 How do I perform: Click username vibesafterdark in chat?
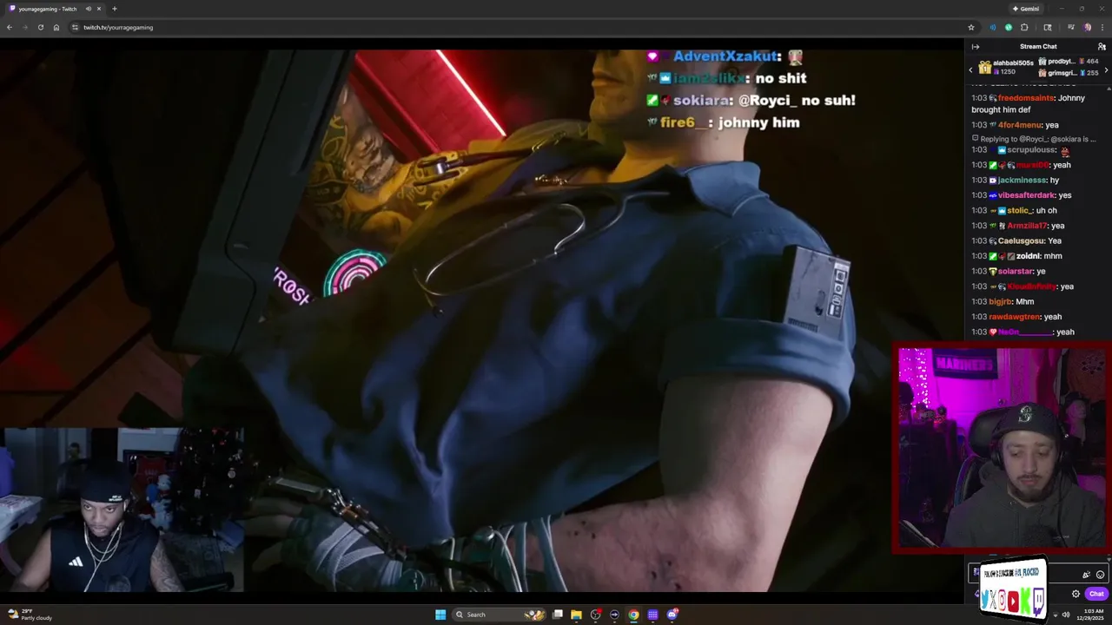[x=1026, y=195]
